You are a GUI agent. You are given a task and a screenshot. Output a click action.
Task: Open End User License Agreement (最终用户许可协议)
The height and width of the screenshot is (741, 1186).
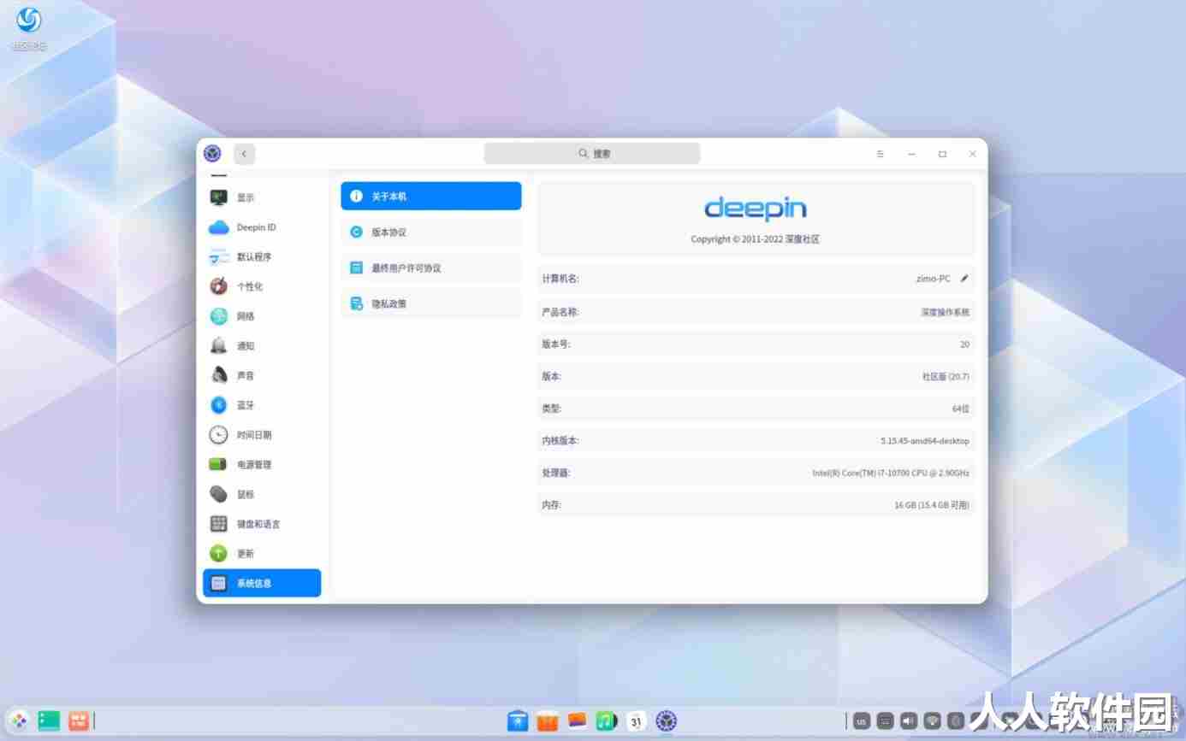[x=431, y=268]
